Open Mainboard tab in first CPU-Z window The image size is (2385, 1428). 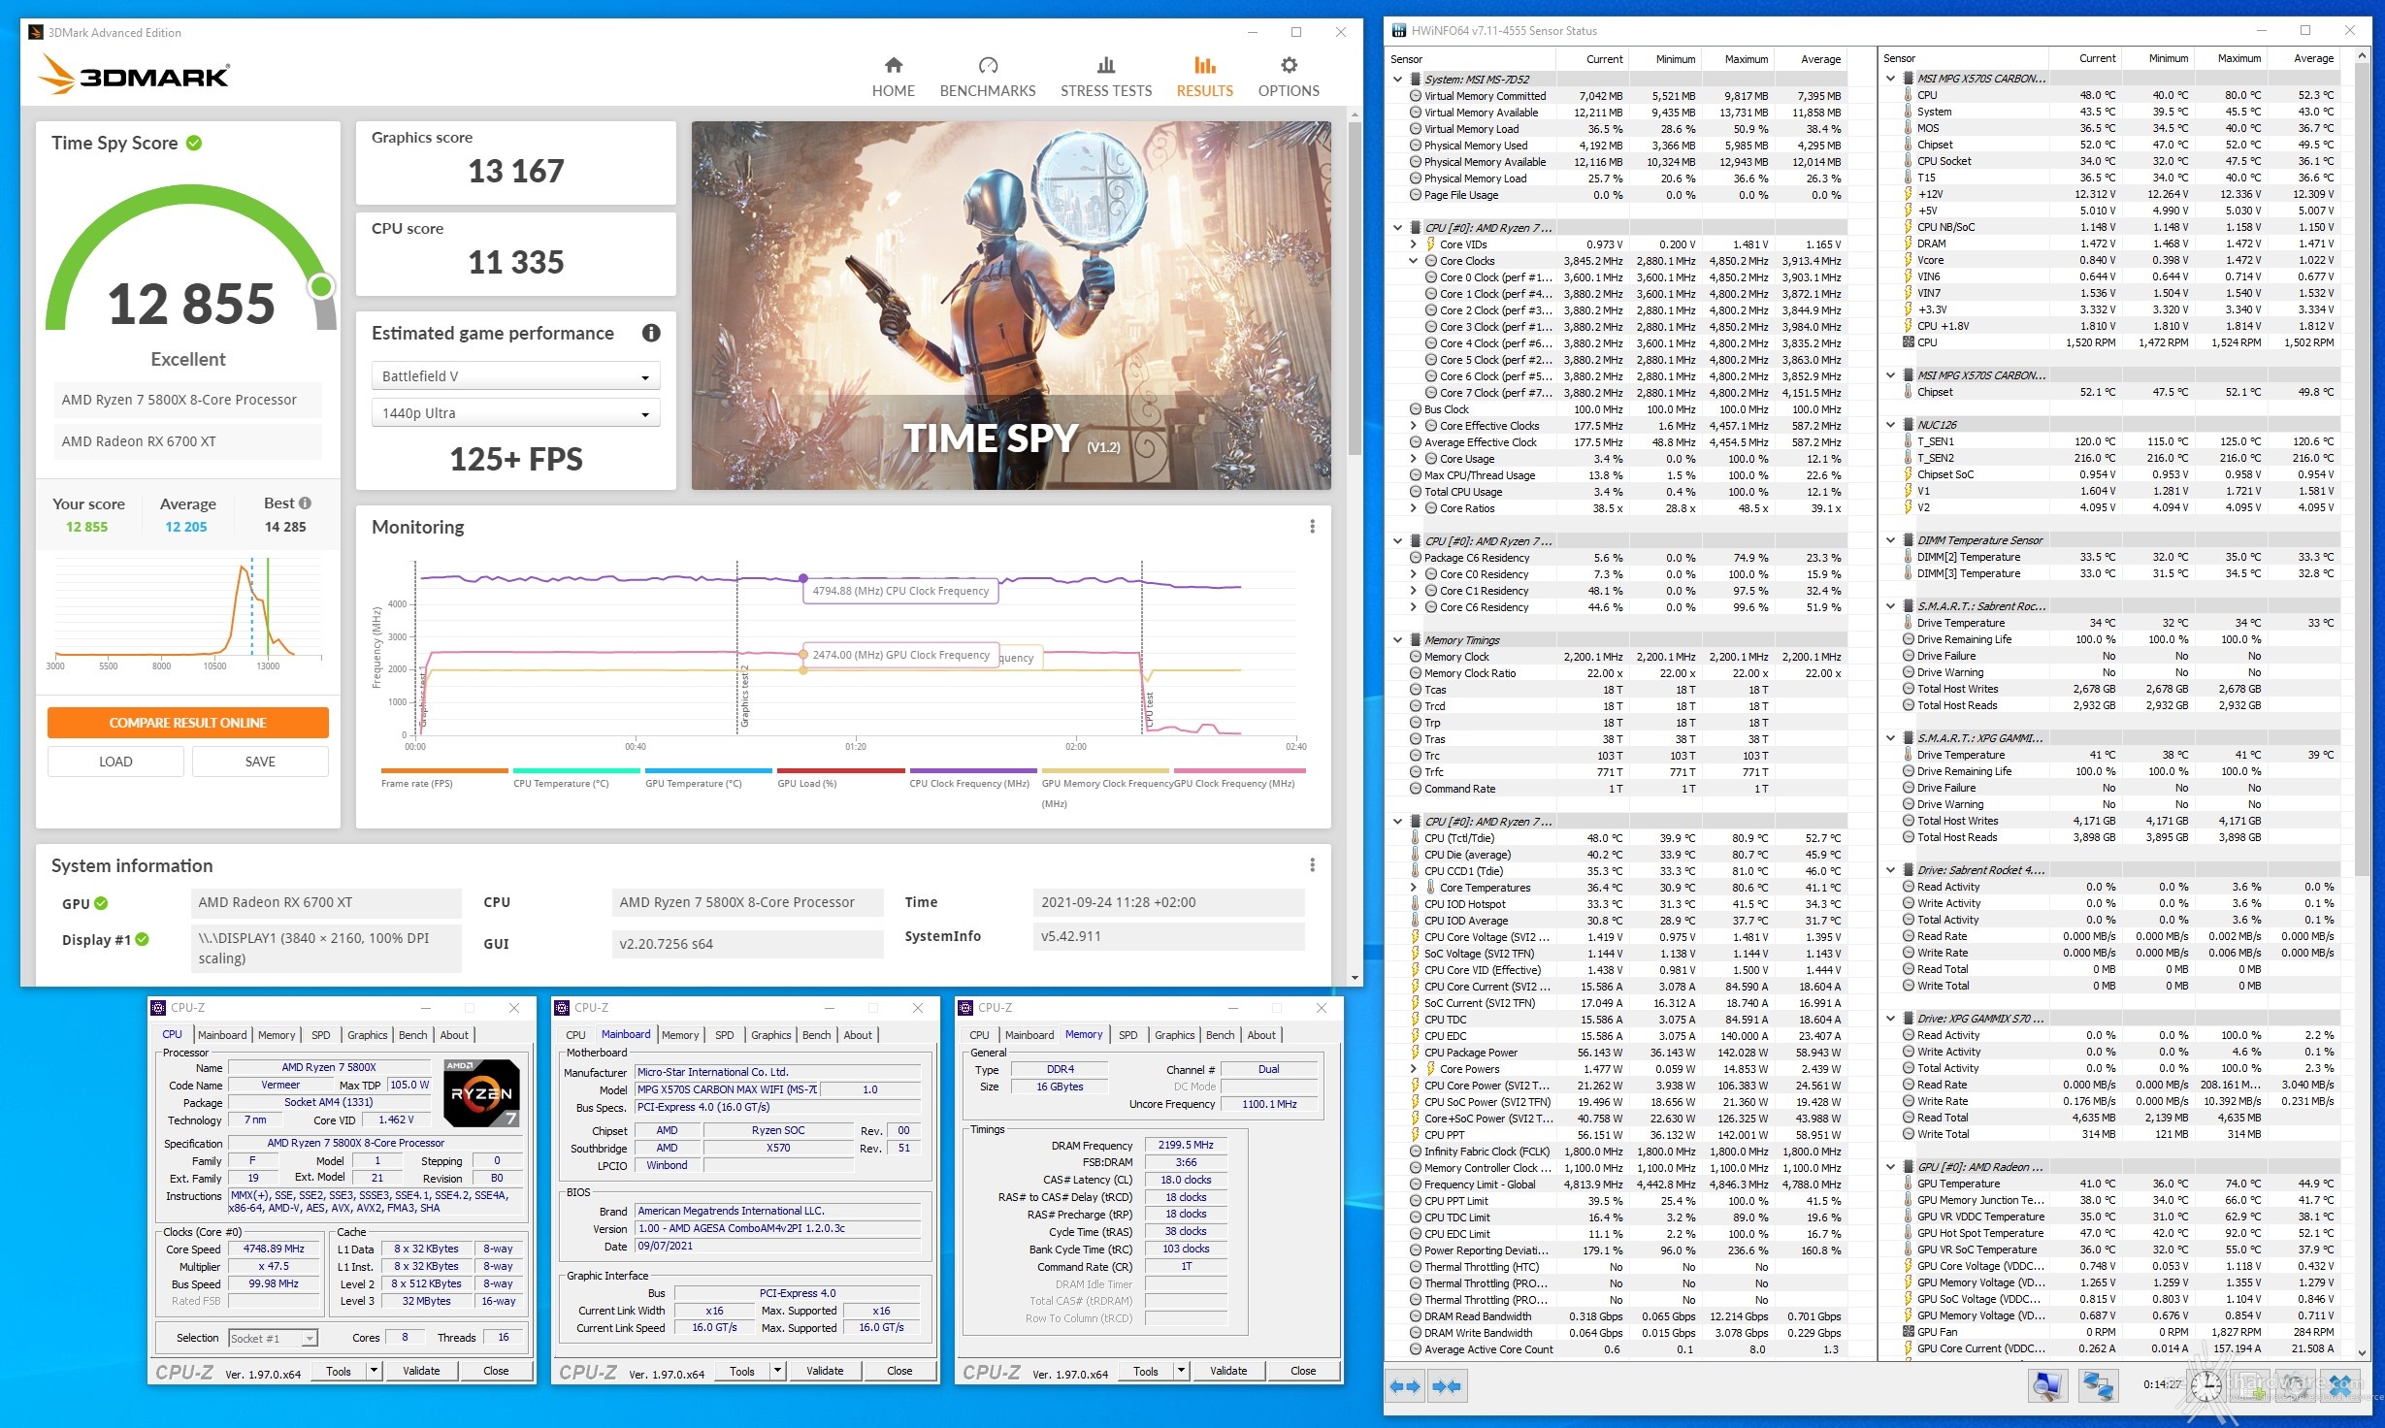(x=222, y=1035)
